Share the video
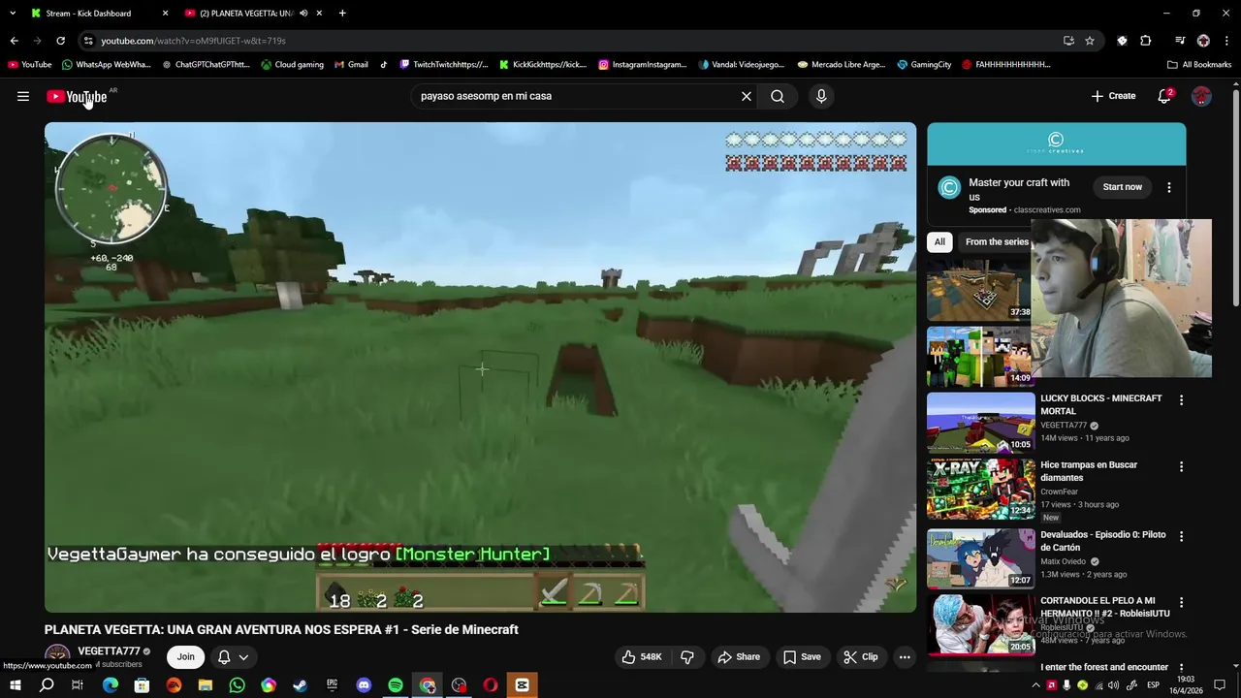Image resolution: width=1241 pixels, height=698 pixels. point(739,656)
